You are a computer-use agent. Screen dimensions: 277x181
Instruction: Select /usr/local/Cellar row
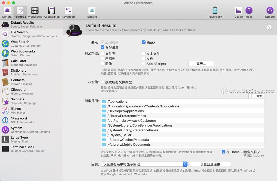(x=183, y=135)
